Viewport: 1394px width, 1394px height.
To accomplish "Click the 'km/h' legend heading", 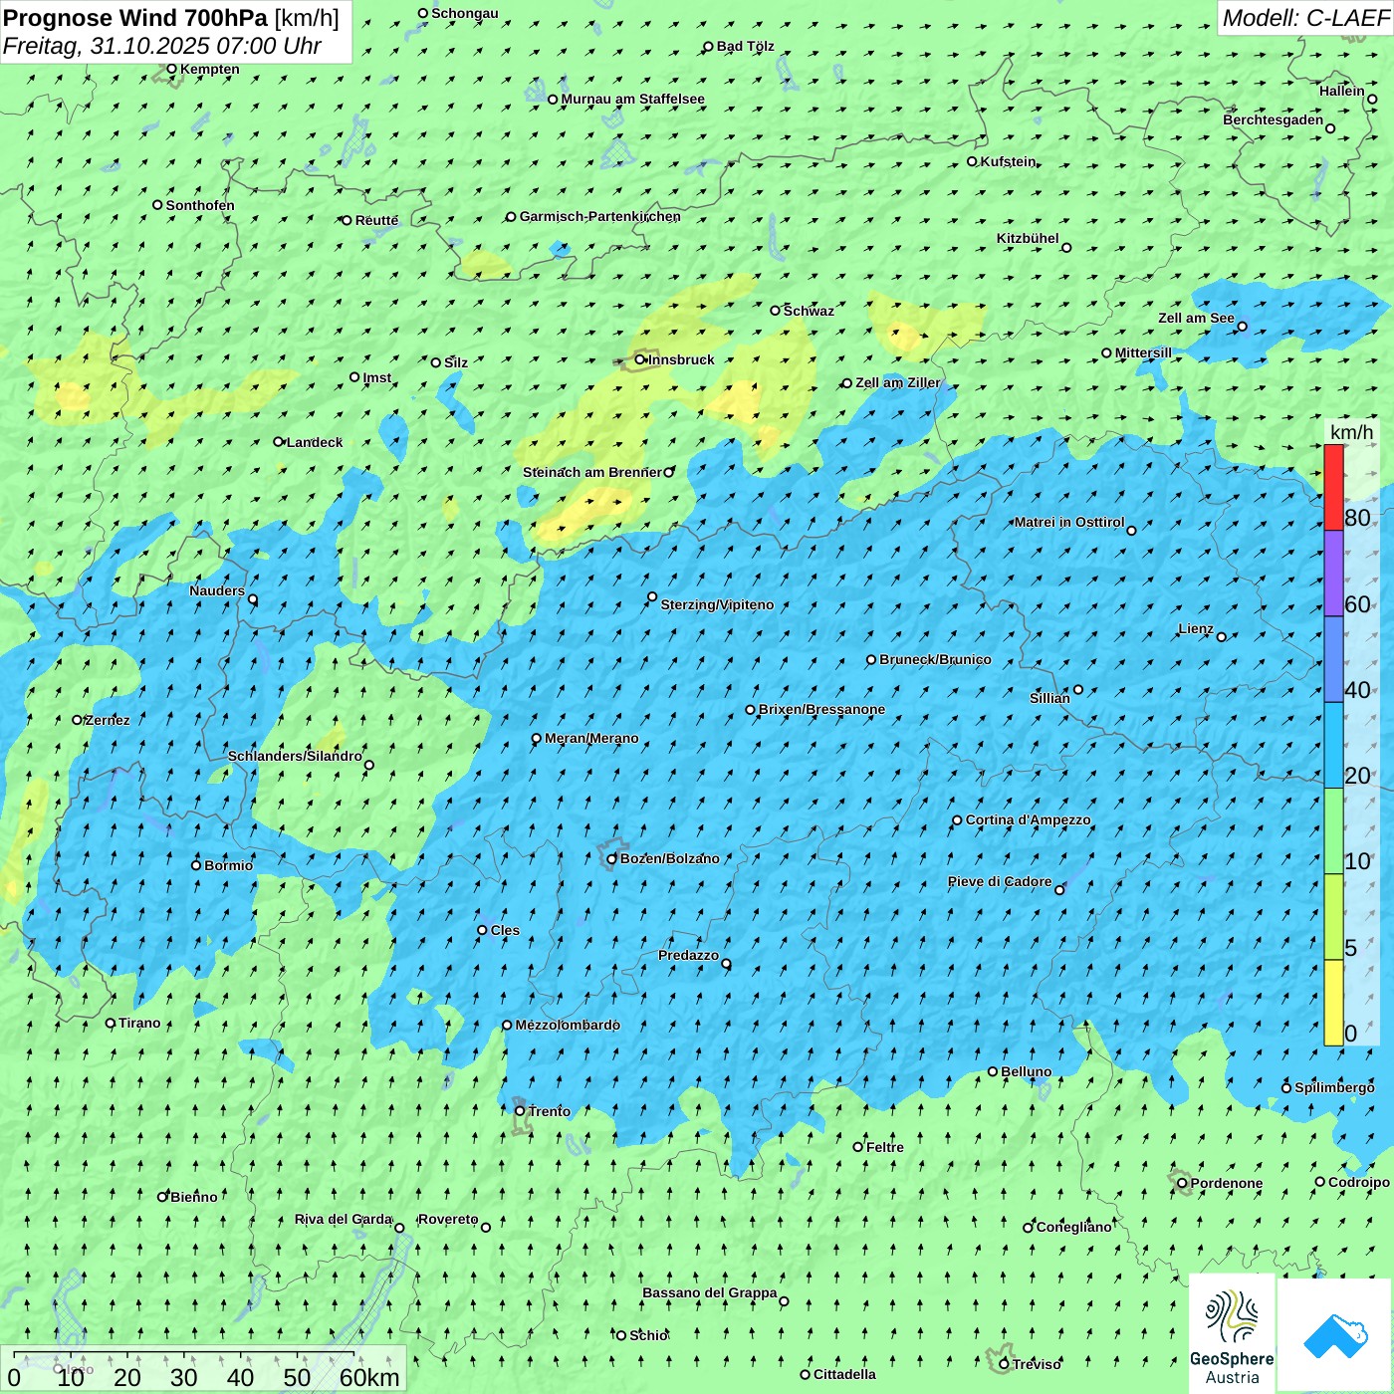I will [x=1351, y=432].
